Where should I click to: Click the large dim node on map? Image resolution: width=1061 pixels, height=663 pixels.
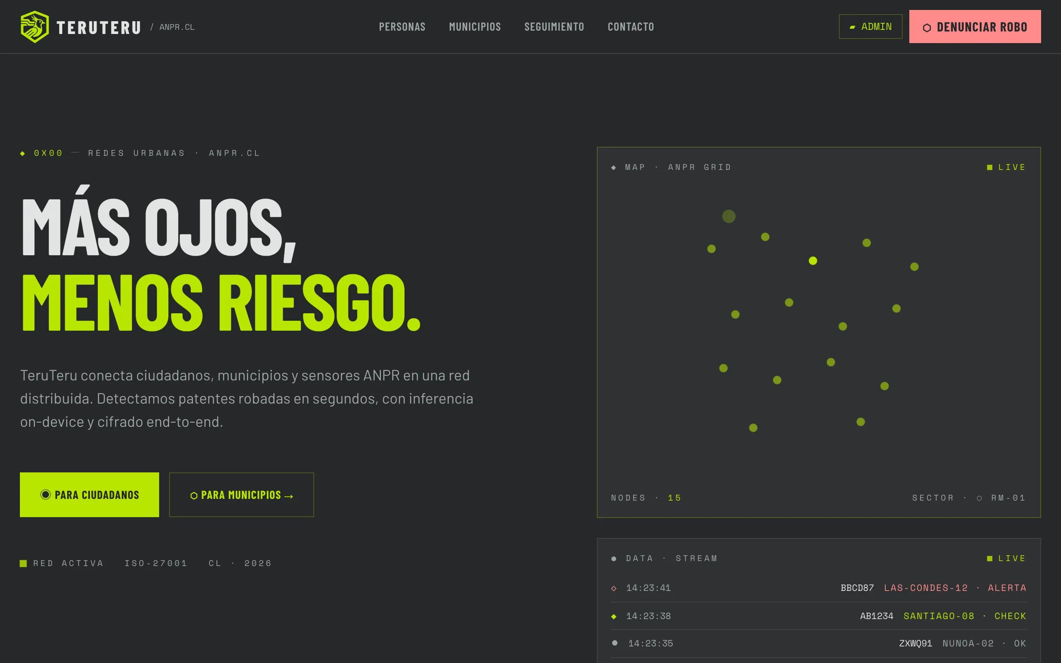coord(729,216)
